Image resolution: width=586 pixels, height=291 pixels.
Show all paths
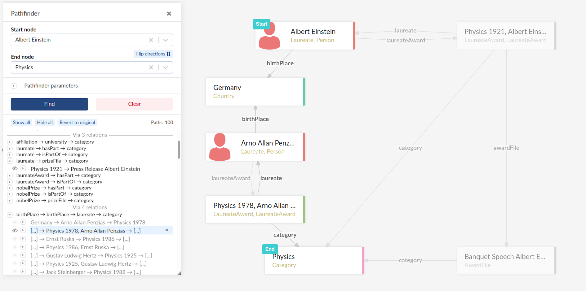[21, 123]
